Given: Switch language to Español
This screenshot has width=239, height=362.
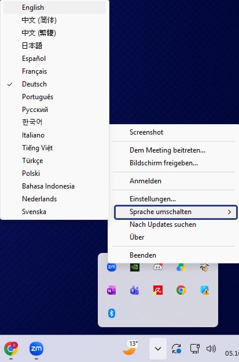Looking at the screenshot, I should point(55,59).
